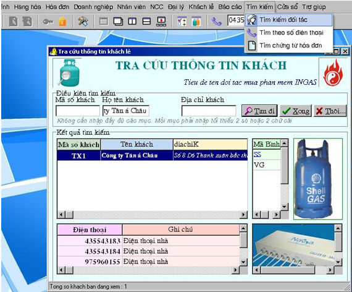
Task: Click the Thôi cancel button
Action: click(x=330, y=111)
